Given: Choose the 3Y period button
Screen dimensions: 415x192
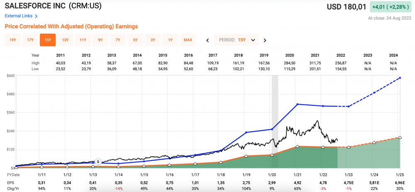Looking at the screenshot, I should coord(153,40).
